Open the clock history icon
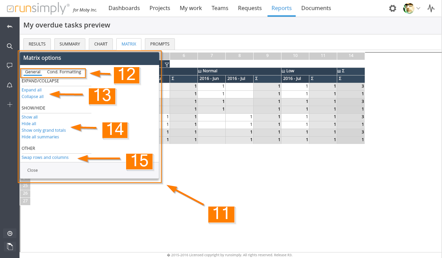 tap(10, 233)
